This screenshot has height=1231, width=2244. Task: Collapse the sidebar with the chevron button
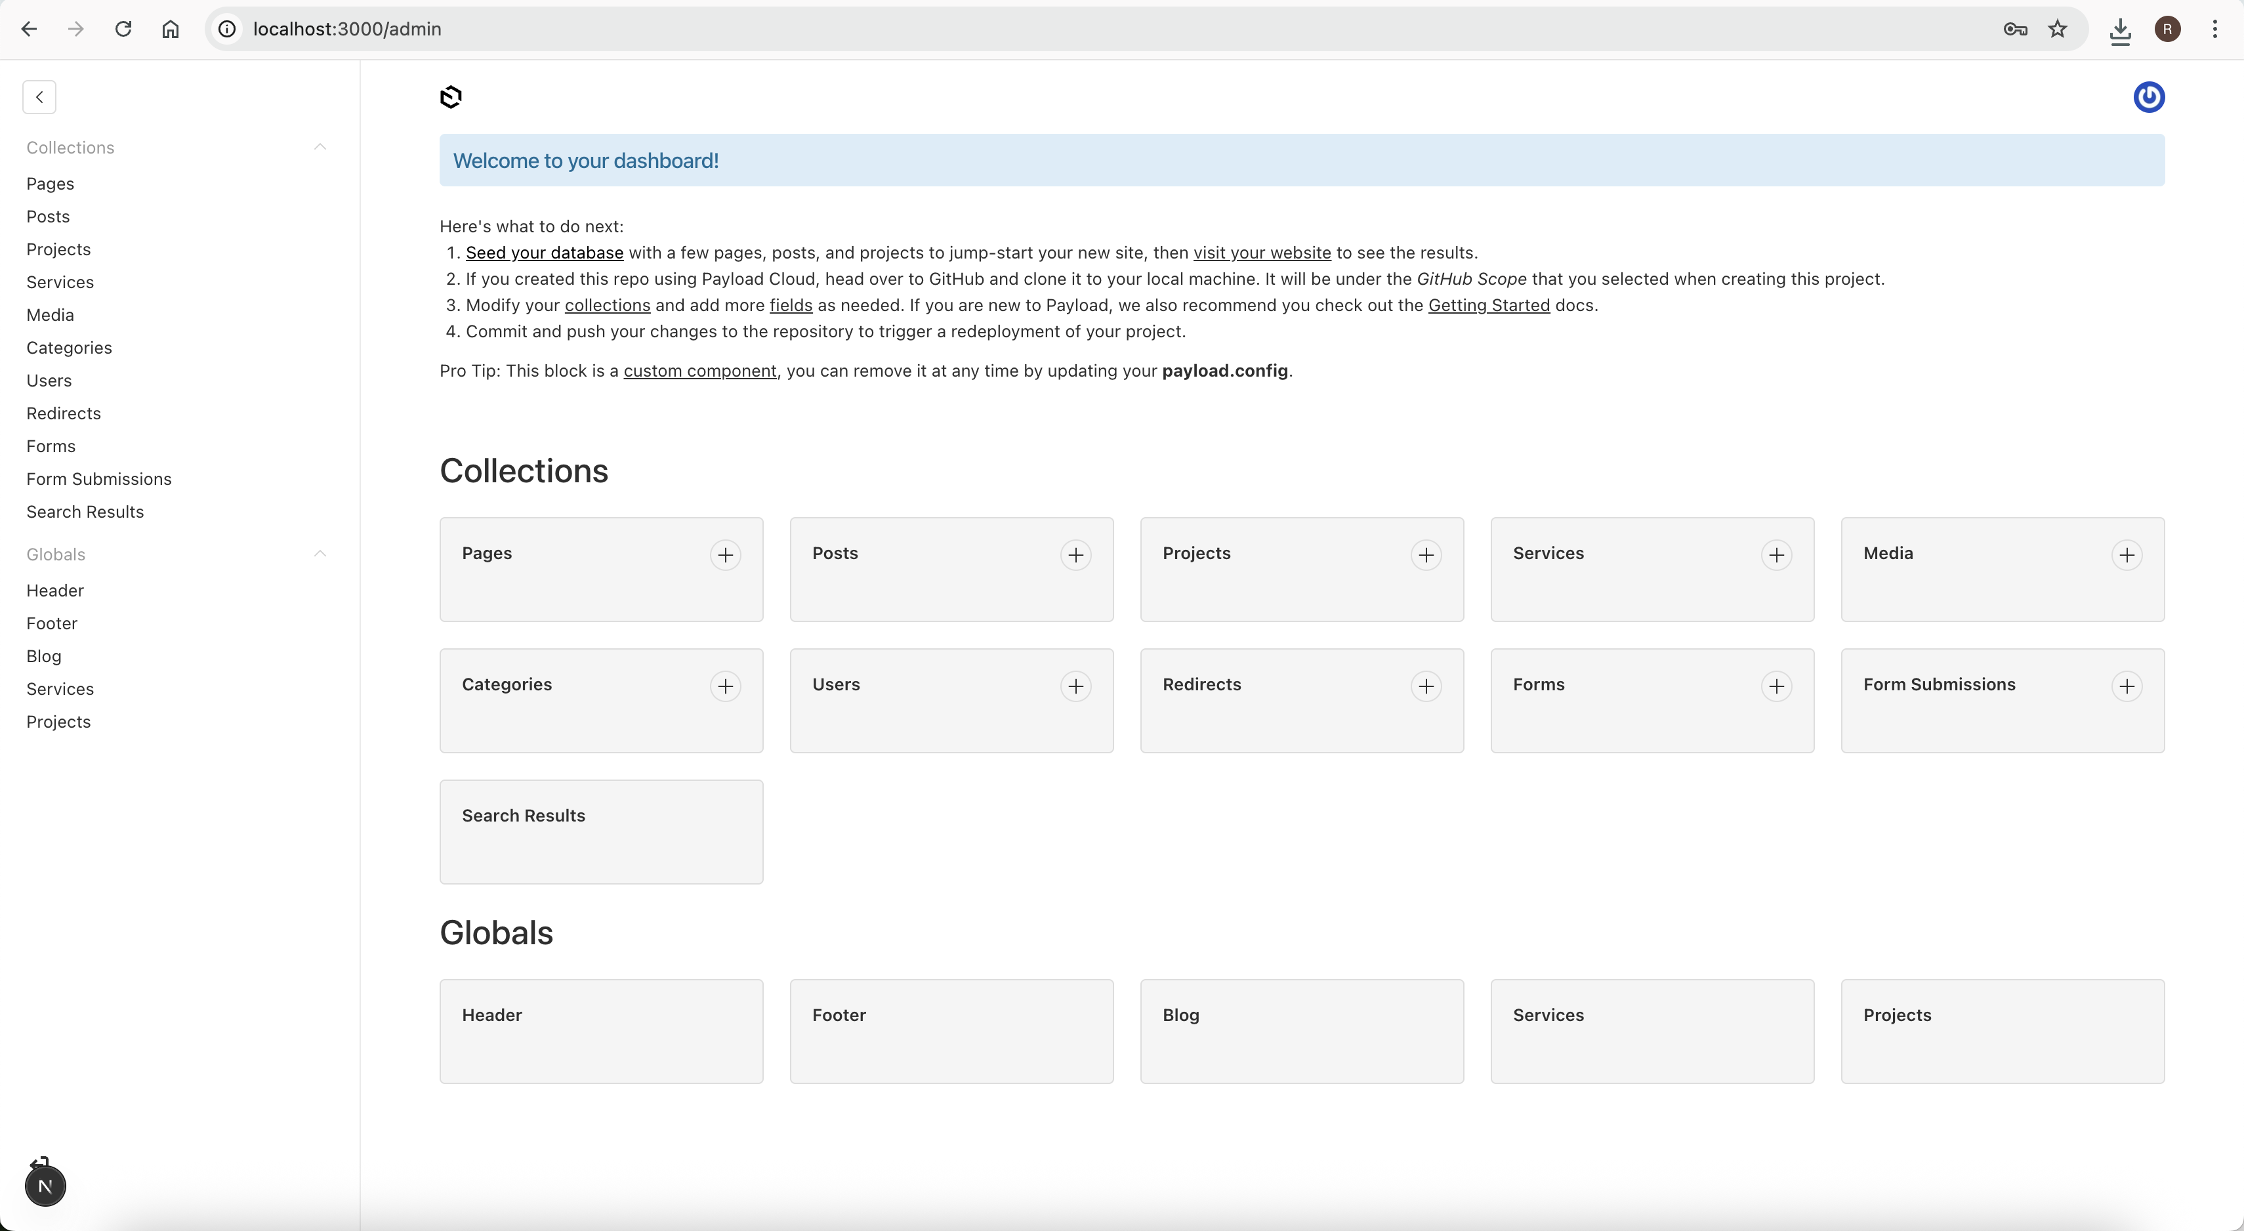click(x=39, y=96)
